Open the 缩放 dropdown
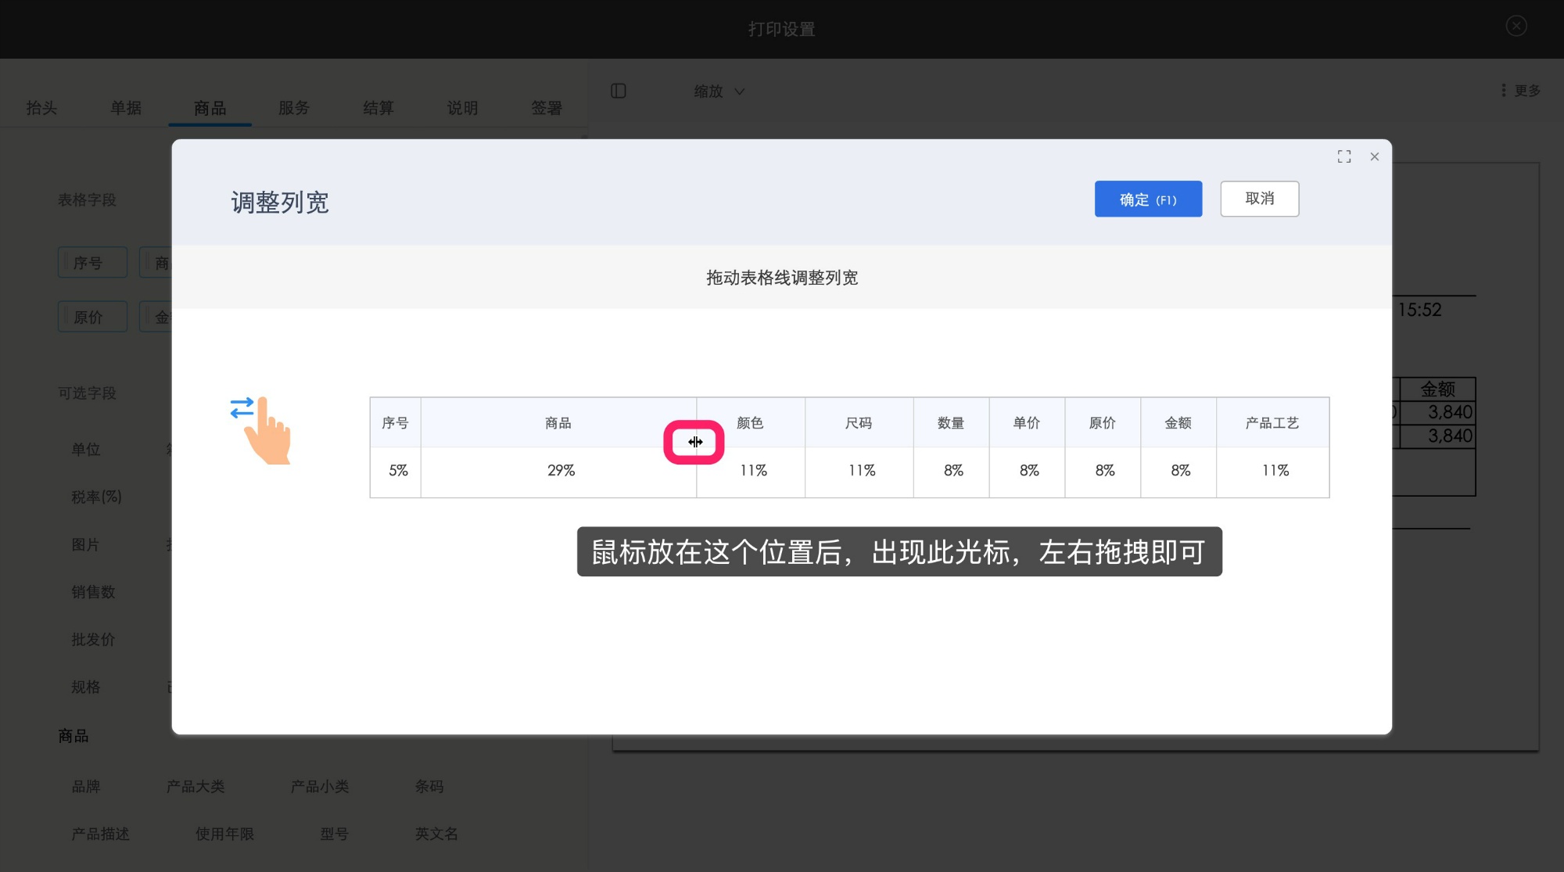The width and height of the screenshot is (1564, 872). click(719, 92)
